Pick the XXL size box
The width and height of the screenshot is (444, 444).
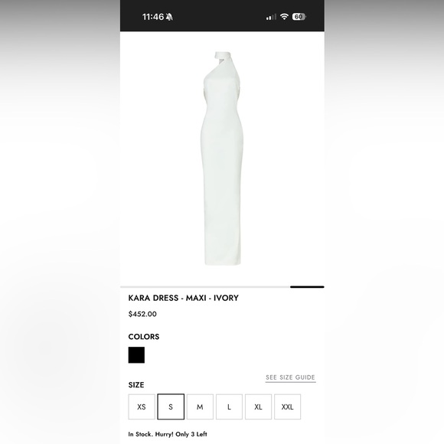[287, 406]
